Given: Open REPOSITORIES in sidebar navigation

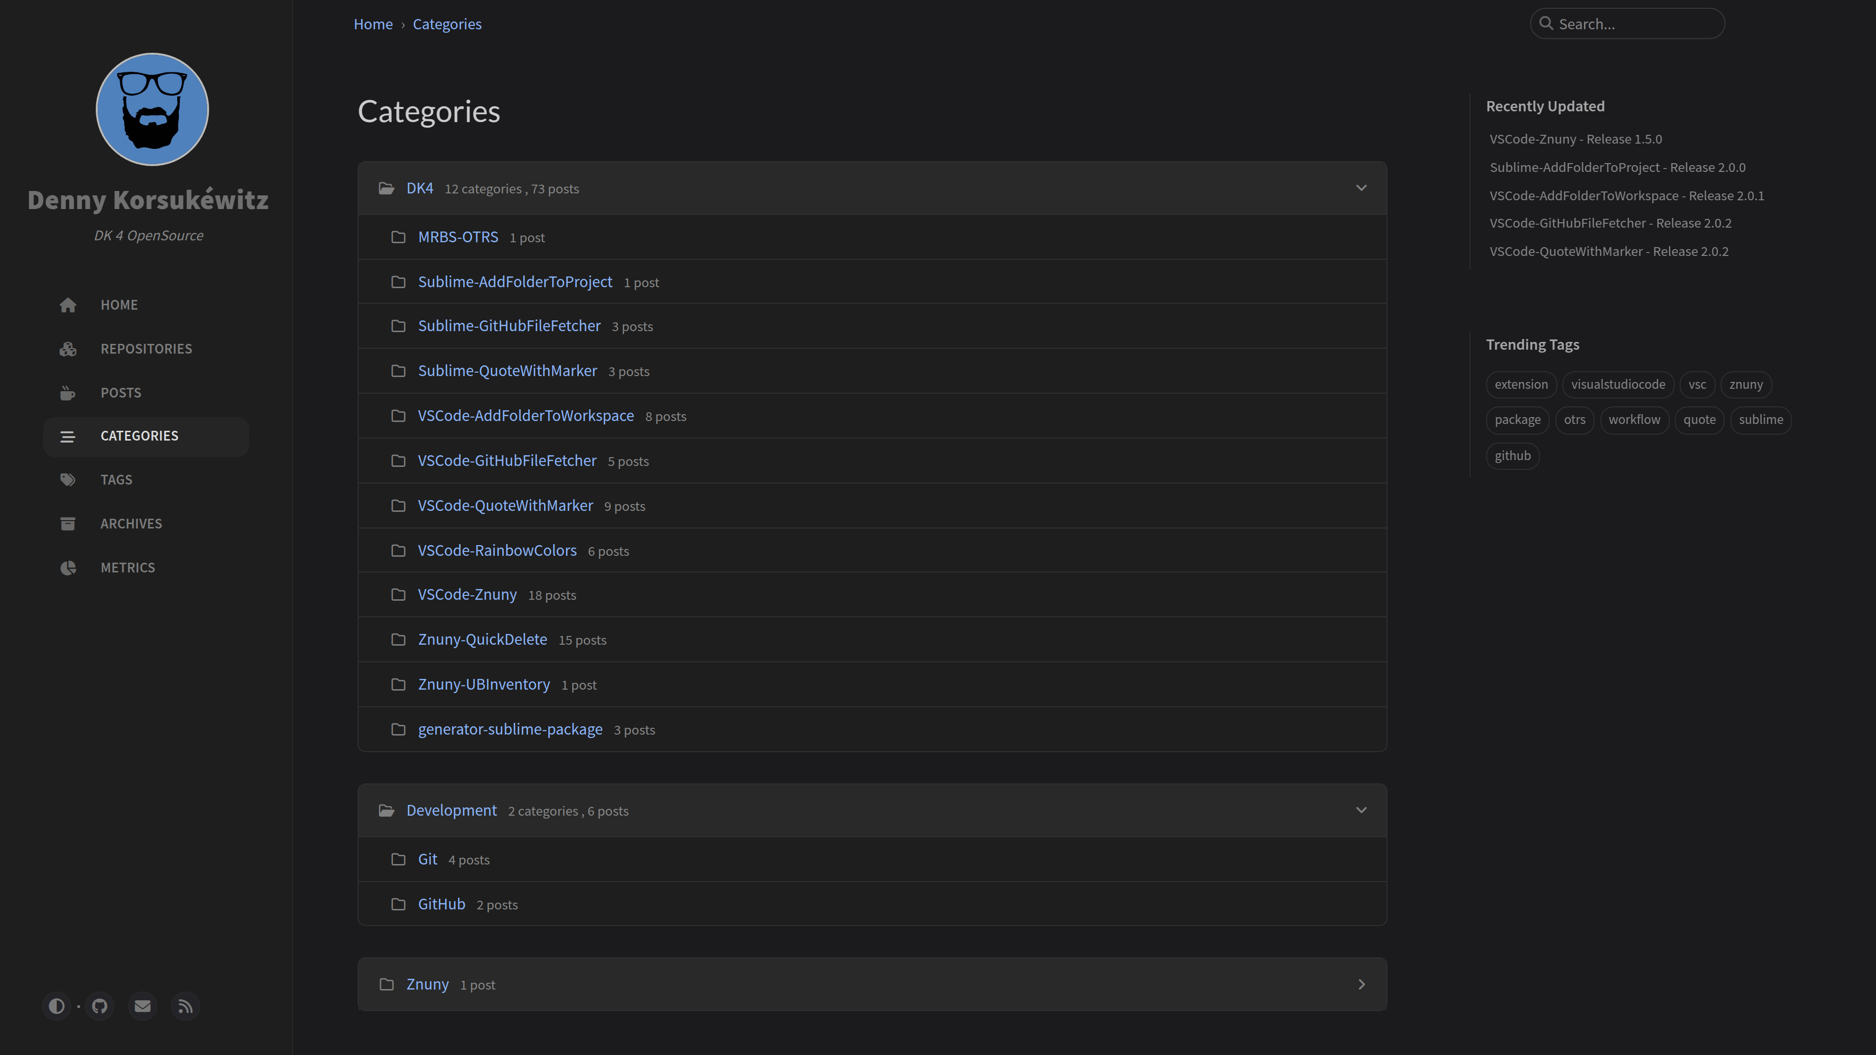Looking at the screenshot, I should [146, 349].
